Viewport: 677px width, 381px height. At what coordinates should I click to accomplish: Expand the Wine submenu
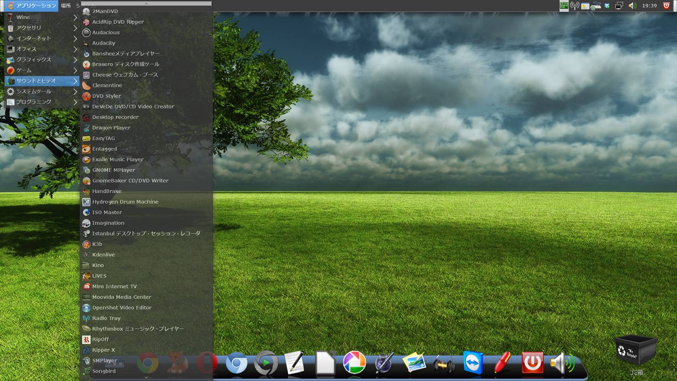[42, 17]
